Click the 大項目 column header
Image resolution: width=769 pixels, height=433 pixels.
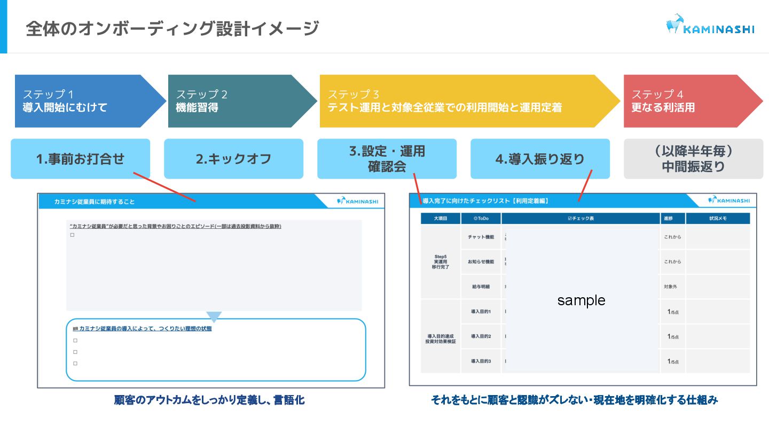(x=440, y=218)
